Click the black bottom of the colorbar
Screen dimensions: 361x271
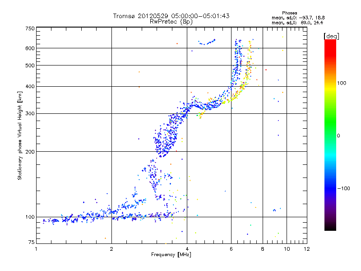(x=330, y=227)
